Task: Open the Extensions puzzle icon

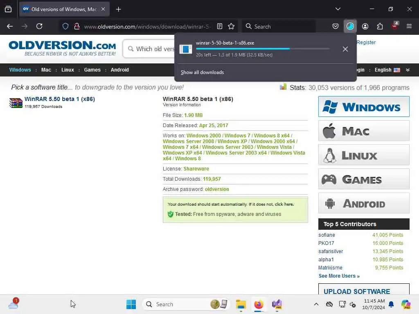Action: tap(380, 26)
